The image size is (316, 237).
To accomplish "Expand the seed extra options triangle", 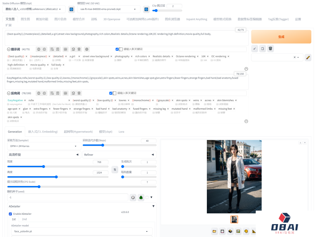I will (151, 197).
